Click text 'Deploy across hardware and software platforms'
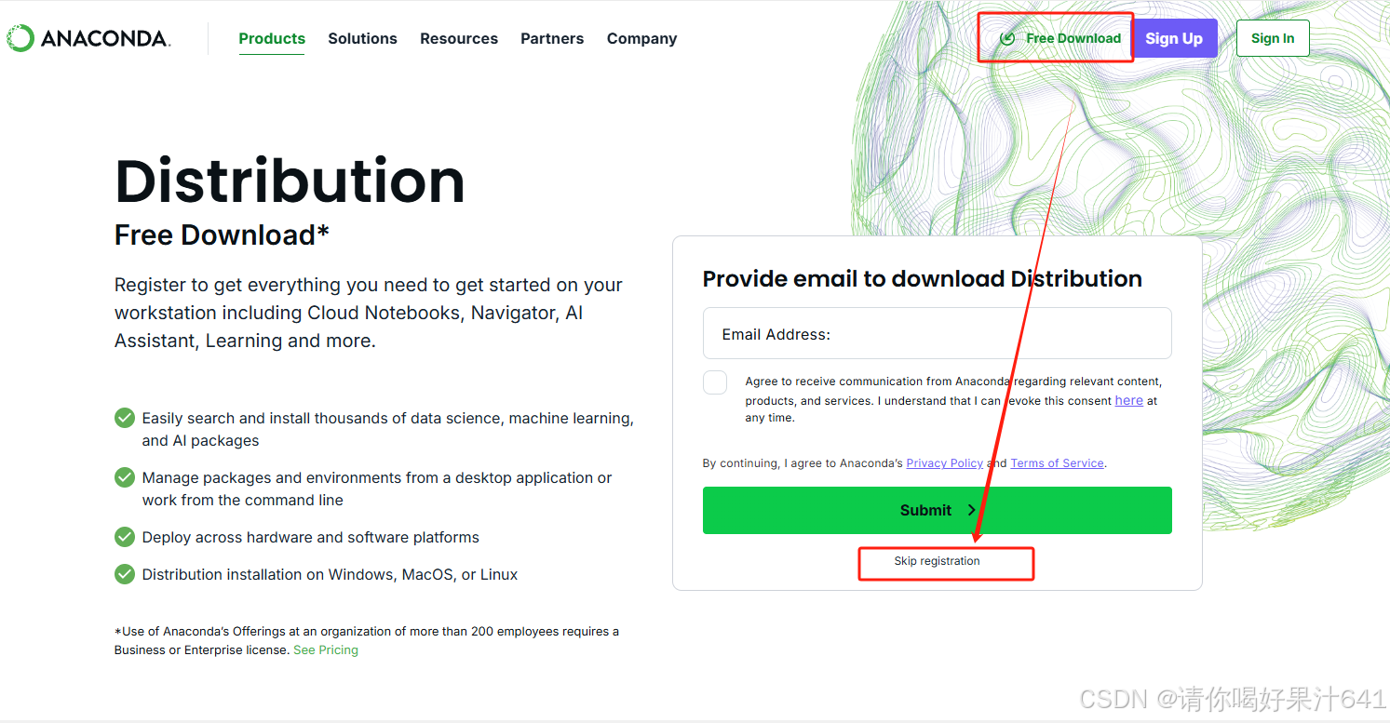Image resolution: width=1390 pixels, height=723 pixels. 310,537
